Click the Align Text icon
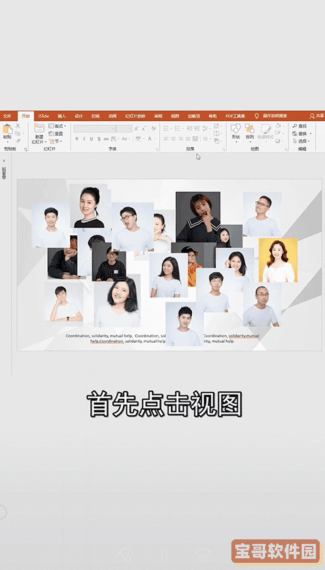This screenshot has width=325, height=570. click(x=217, y=134)
